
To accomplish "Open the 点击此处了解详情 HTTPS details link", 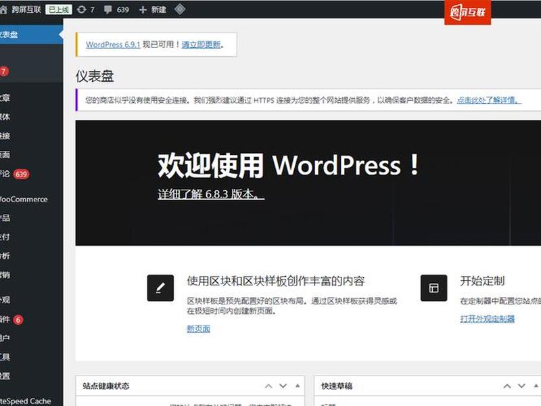I will coord(489,100).
